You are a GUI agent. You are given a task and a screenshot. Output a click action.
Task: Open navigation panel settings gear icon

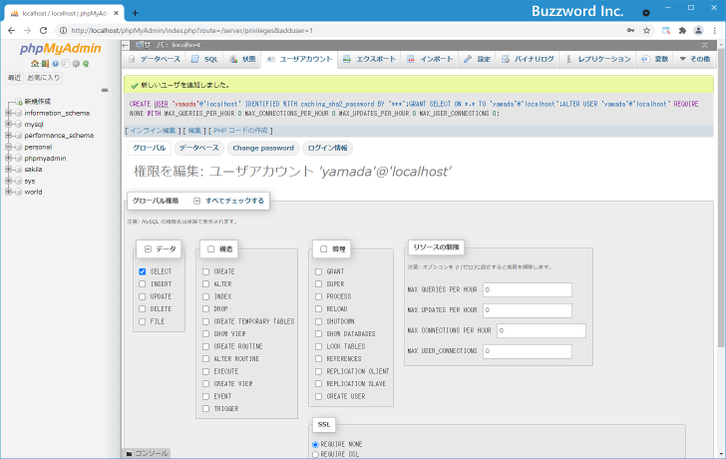point(76,64)
